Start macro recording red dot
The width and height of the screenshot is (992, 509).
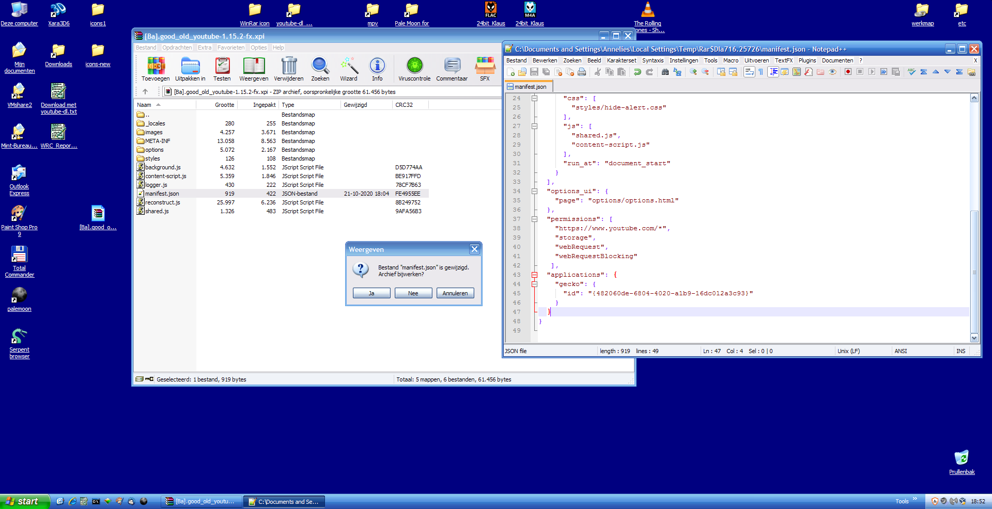pos(848,72)
